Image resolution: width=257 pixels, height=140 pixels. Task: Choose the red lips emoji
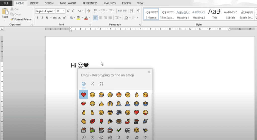[93, 121]
